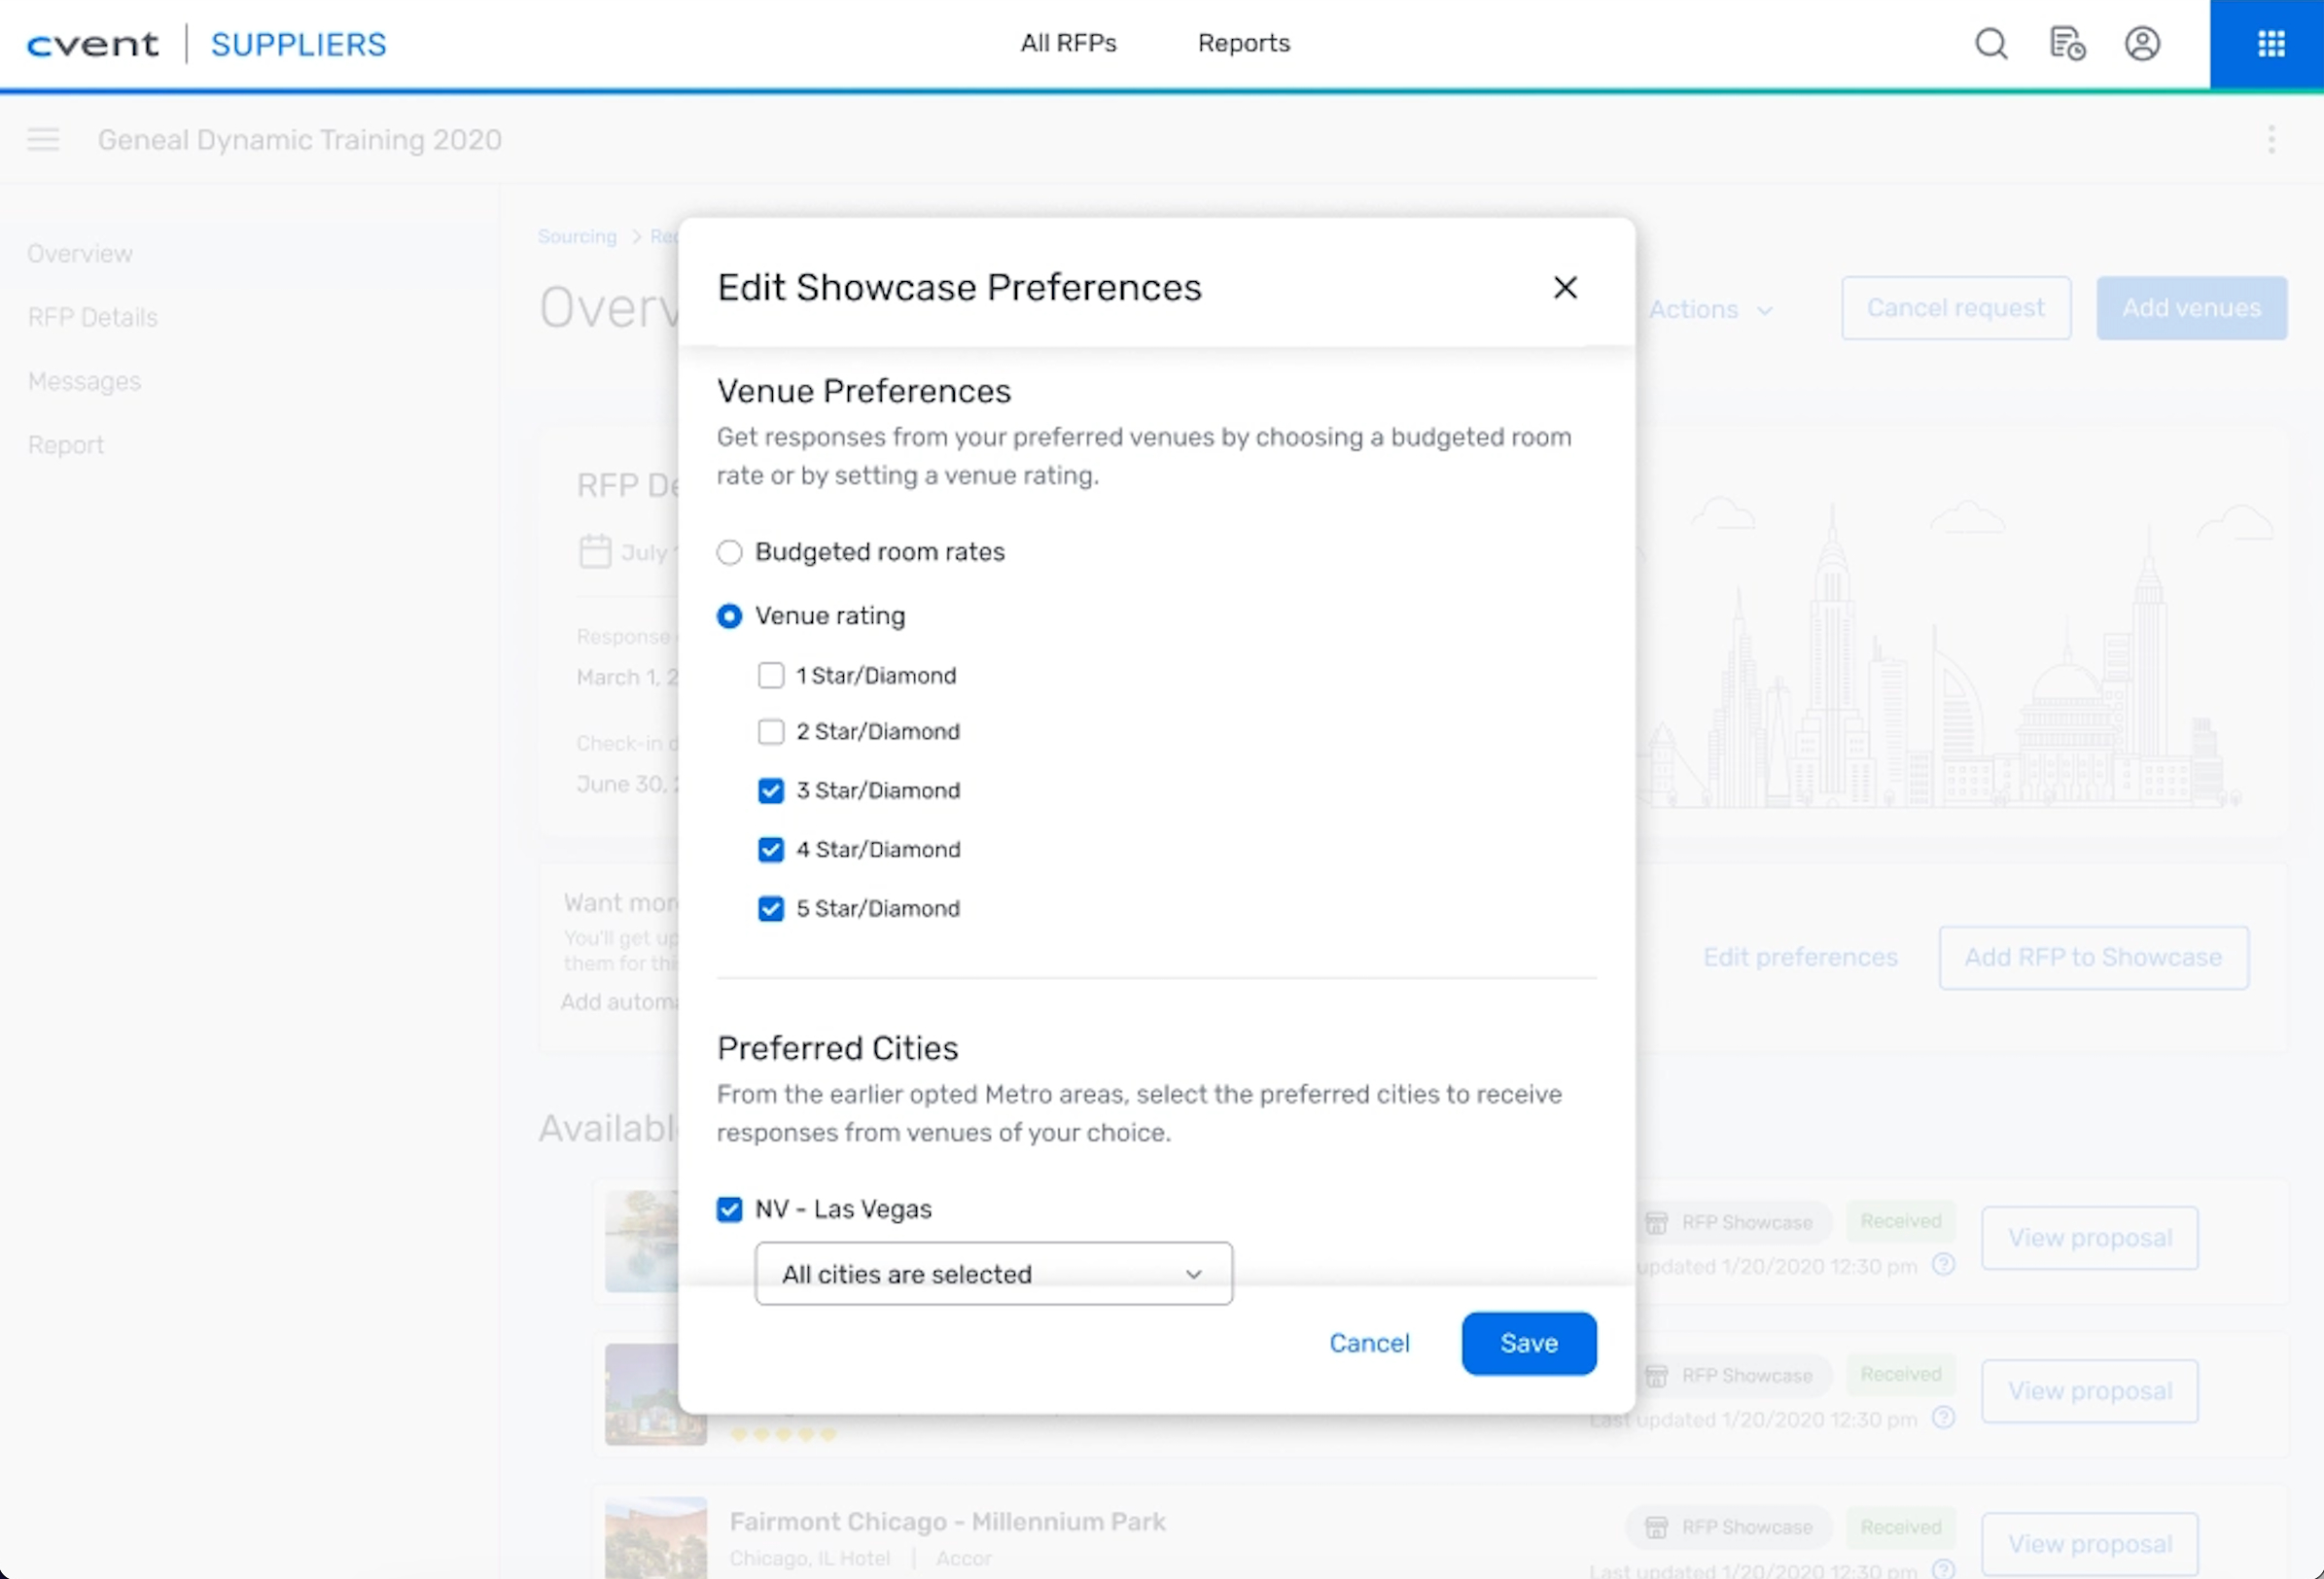Check the 1 Star/Diamond checkbox

(771, 676)
